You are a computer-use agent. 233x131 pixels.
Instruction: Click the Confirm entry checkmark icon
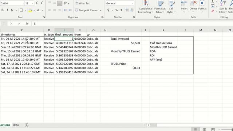coord(19,24)
